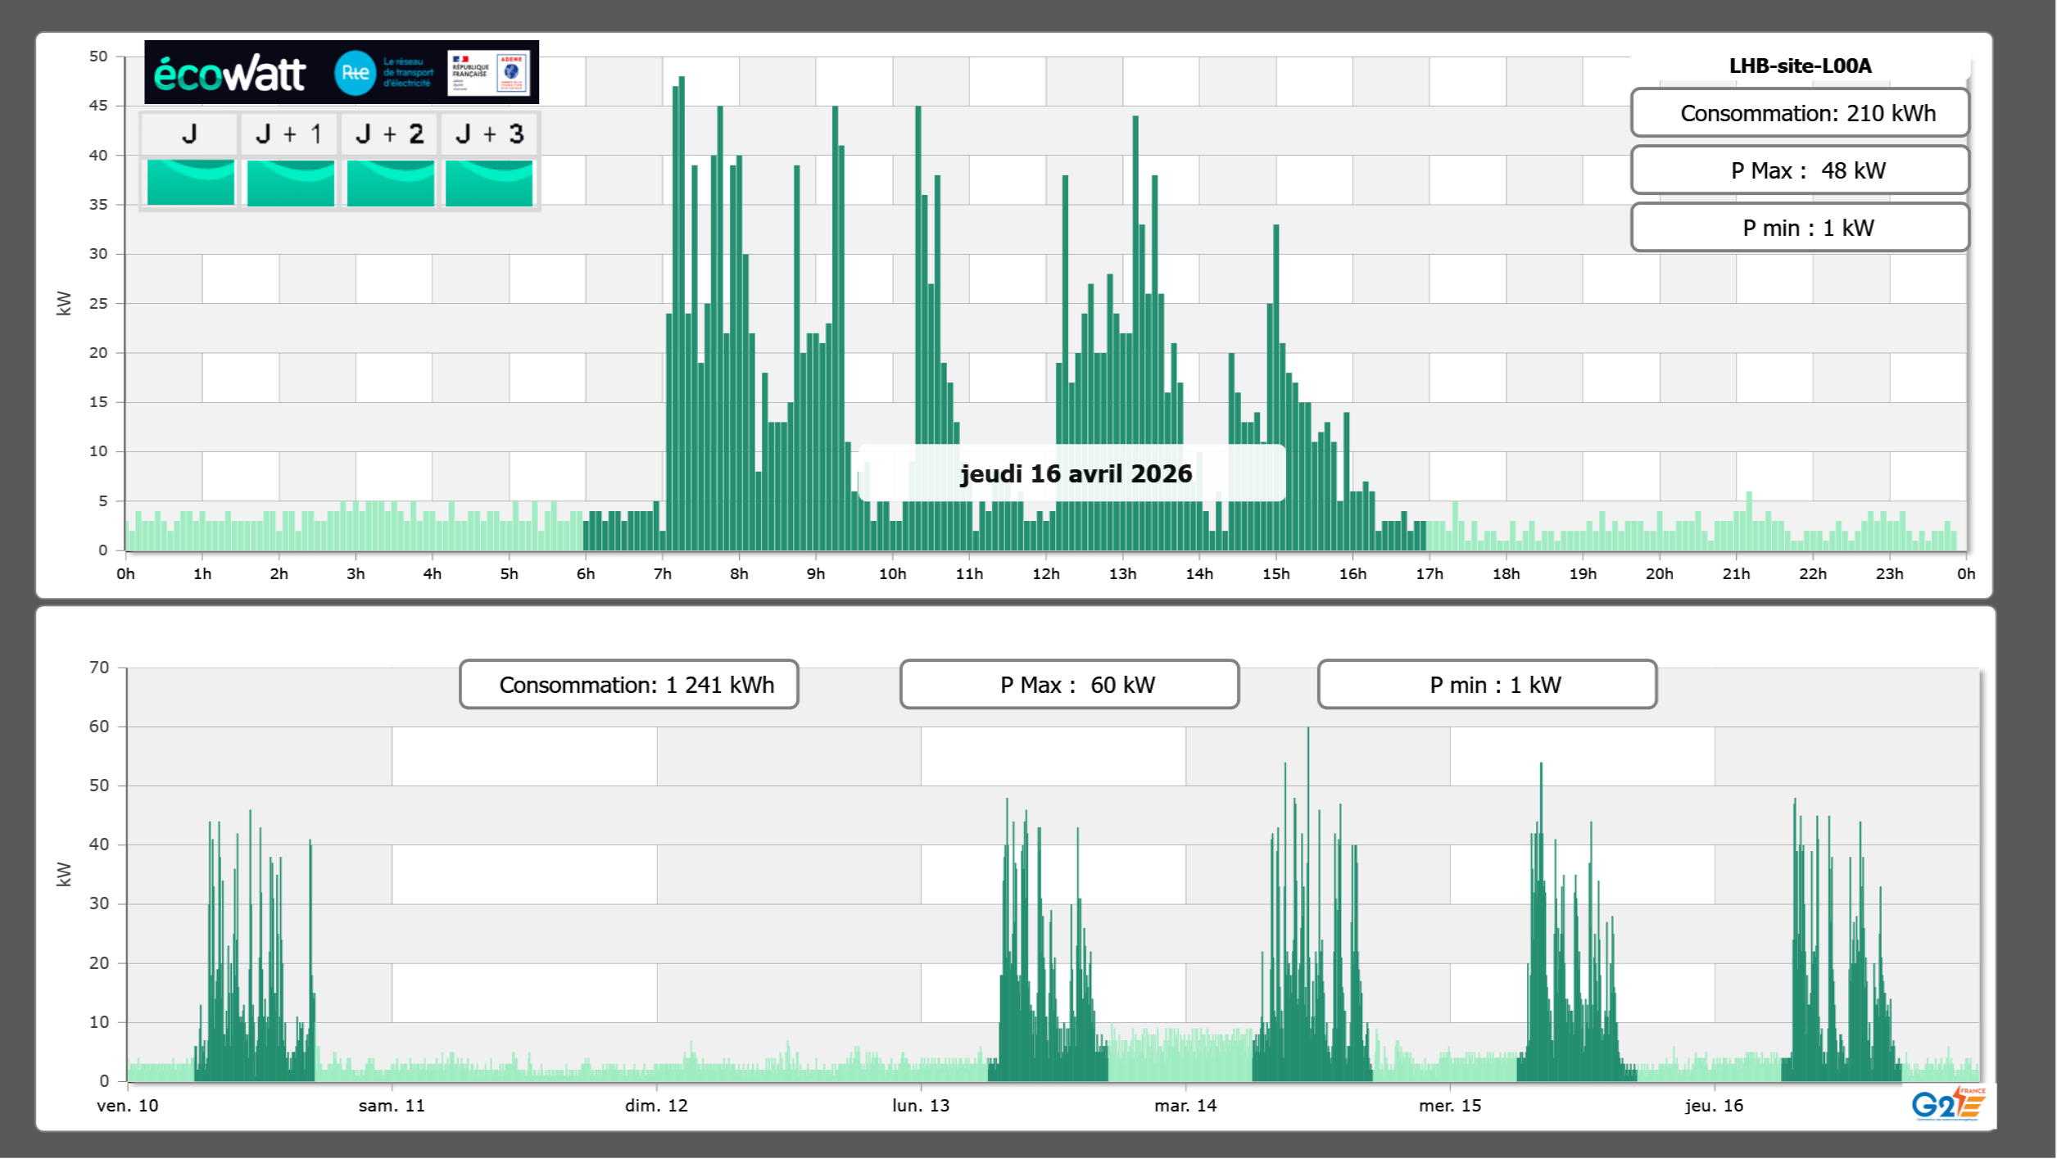
Task: Click the RTE round logo icon
Action: [355, 73]
